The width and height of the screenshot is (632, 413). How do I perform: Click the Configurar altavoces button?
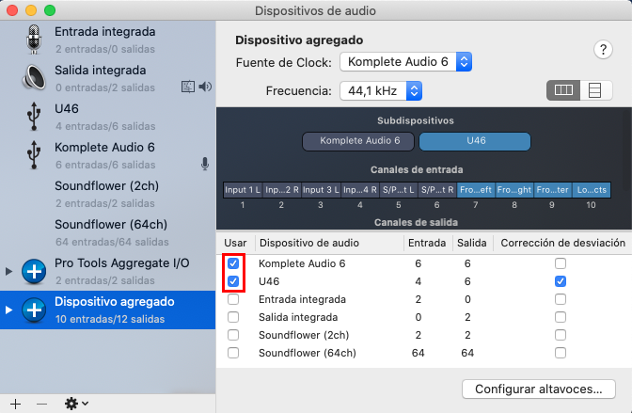click(x=539, y=389)
